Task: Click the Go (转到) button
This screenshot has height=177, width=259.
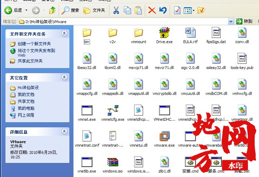Action: (x=245, y=21)
